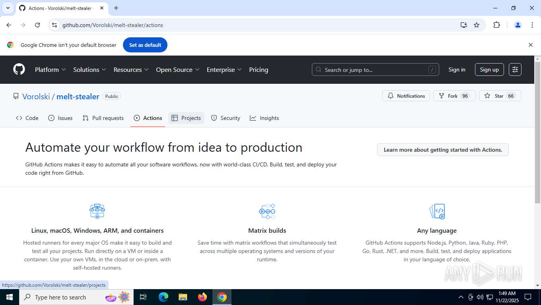Open the Chrome extensions puzzle icon
The height and width of the screenshot is (305, 541).
click(x=496, y=25)
